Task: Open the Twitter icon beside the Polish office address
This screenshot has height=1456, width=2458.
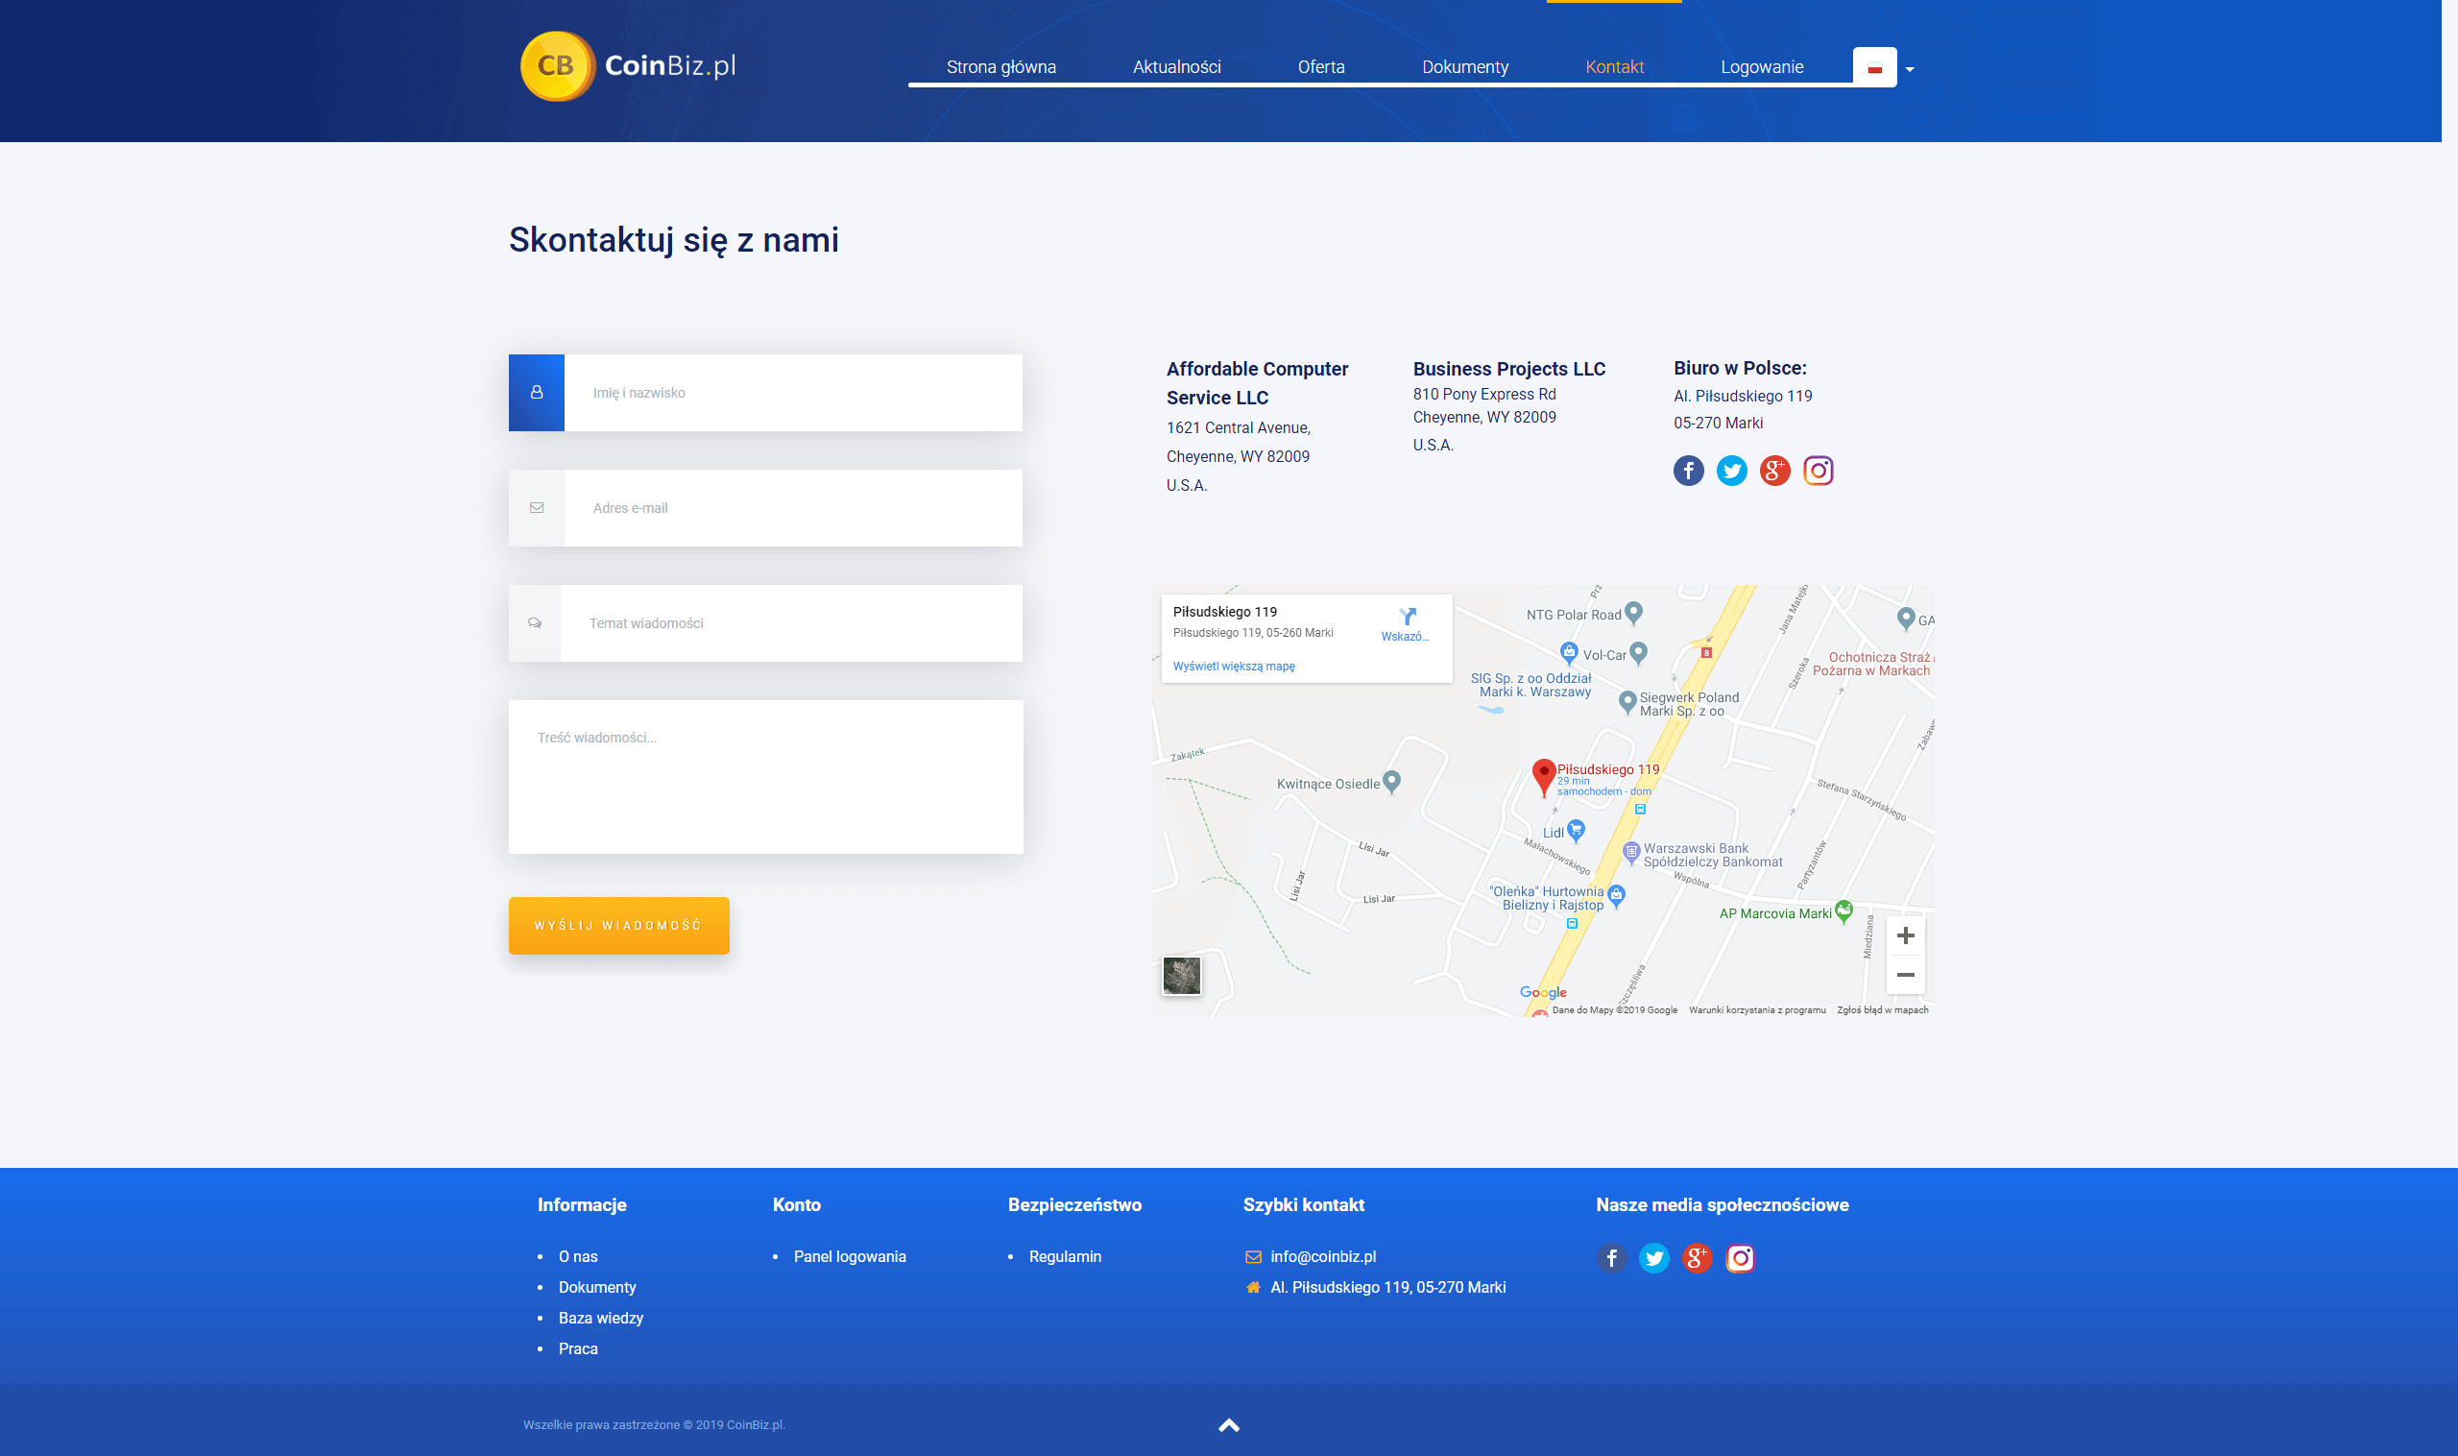Action: (x=1731, y=471)
